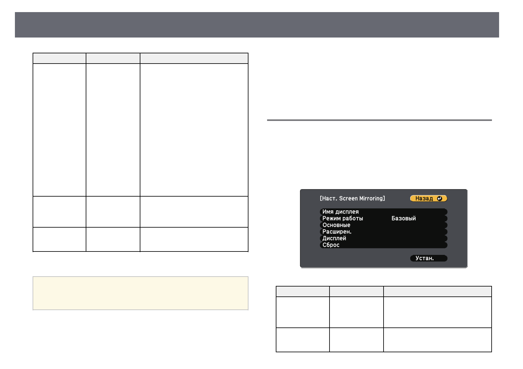Image resolution: width=523 pixels, height=369 pixels.
Task: Click the gray header banner at top
Action: 257,25
